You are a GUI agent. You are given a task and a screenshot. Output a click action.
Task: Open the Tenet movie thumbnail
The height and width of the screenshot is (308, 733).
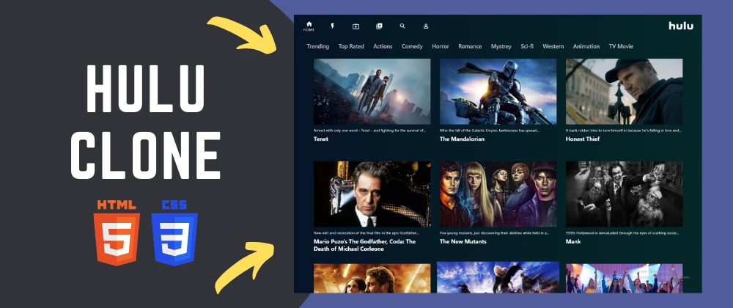click(372, 91)
